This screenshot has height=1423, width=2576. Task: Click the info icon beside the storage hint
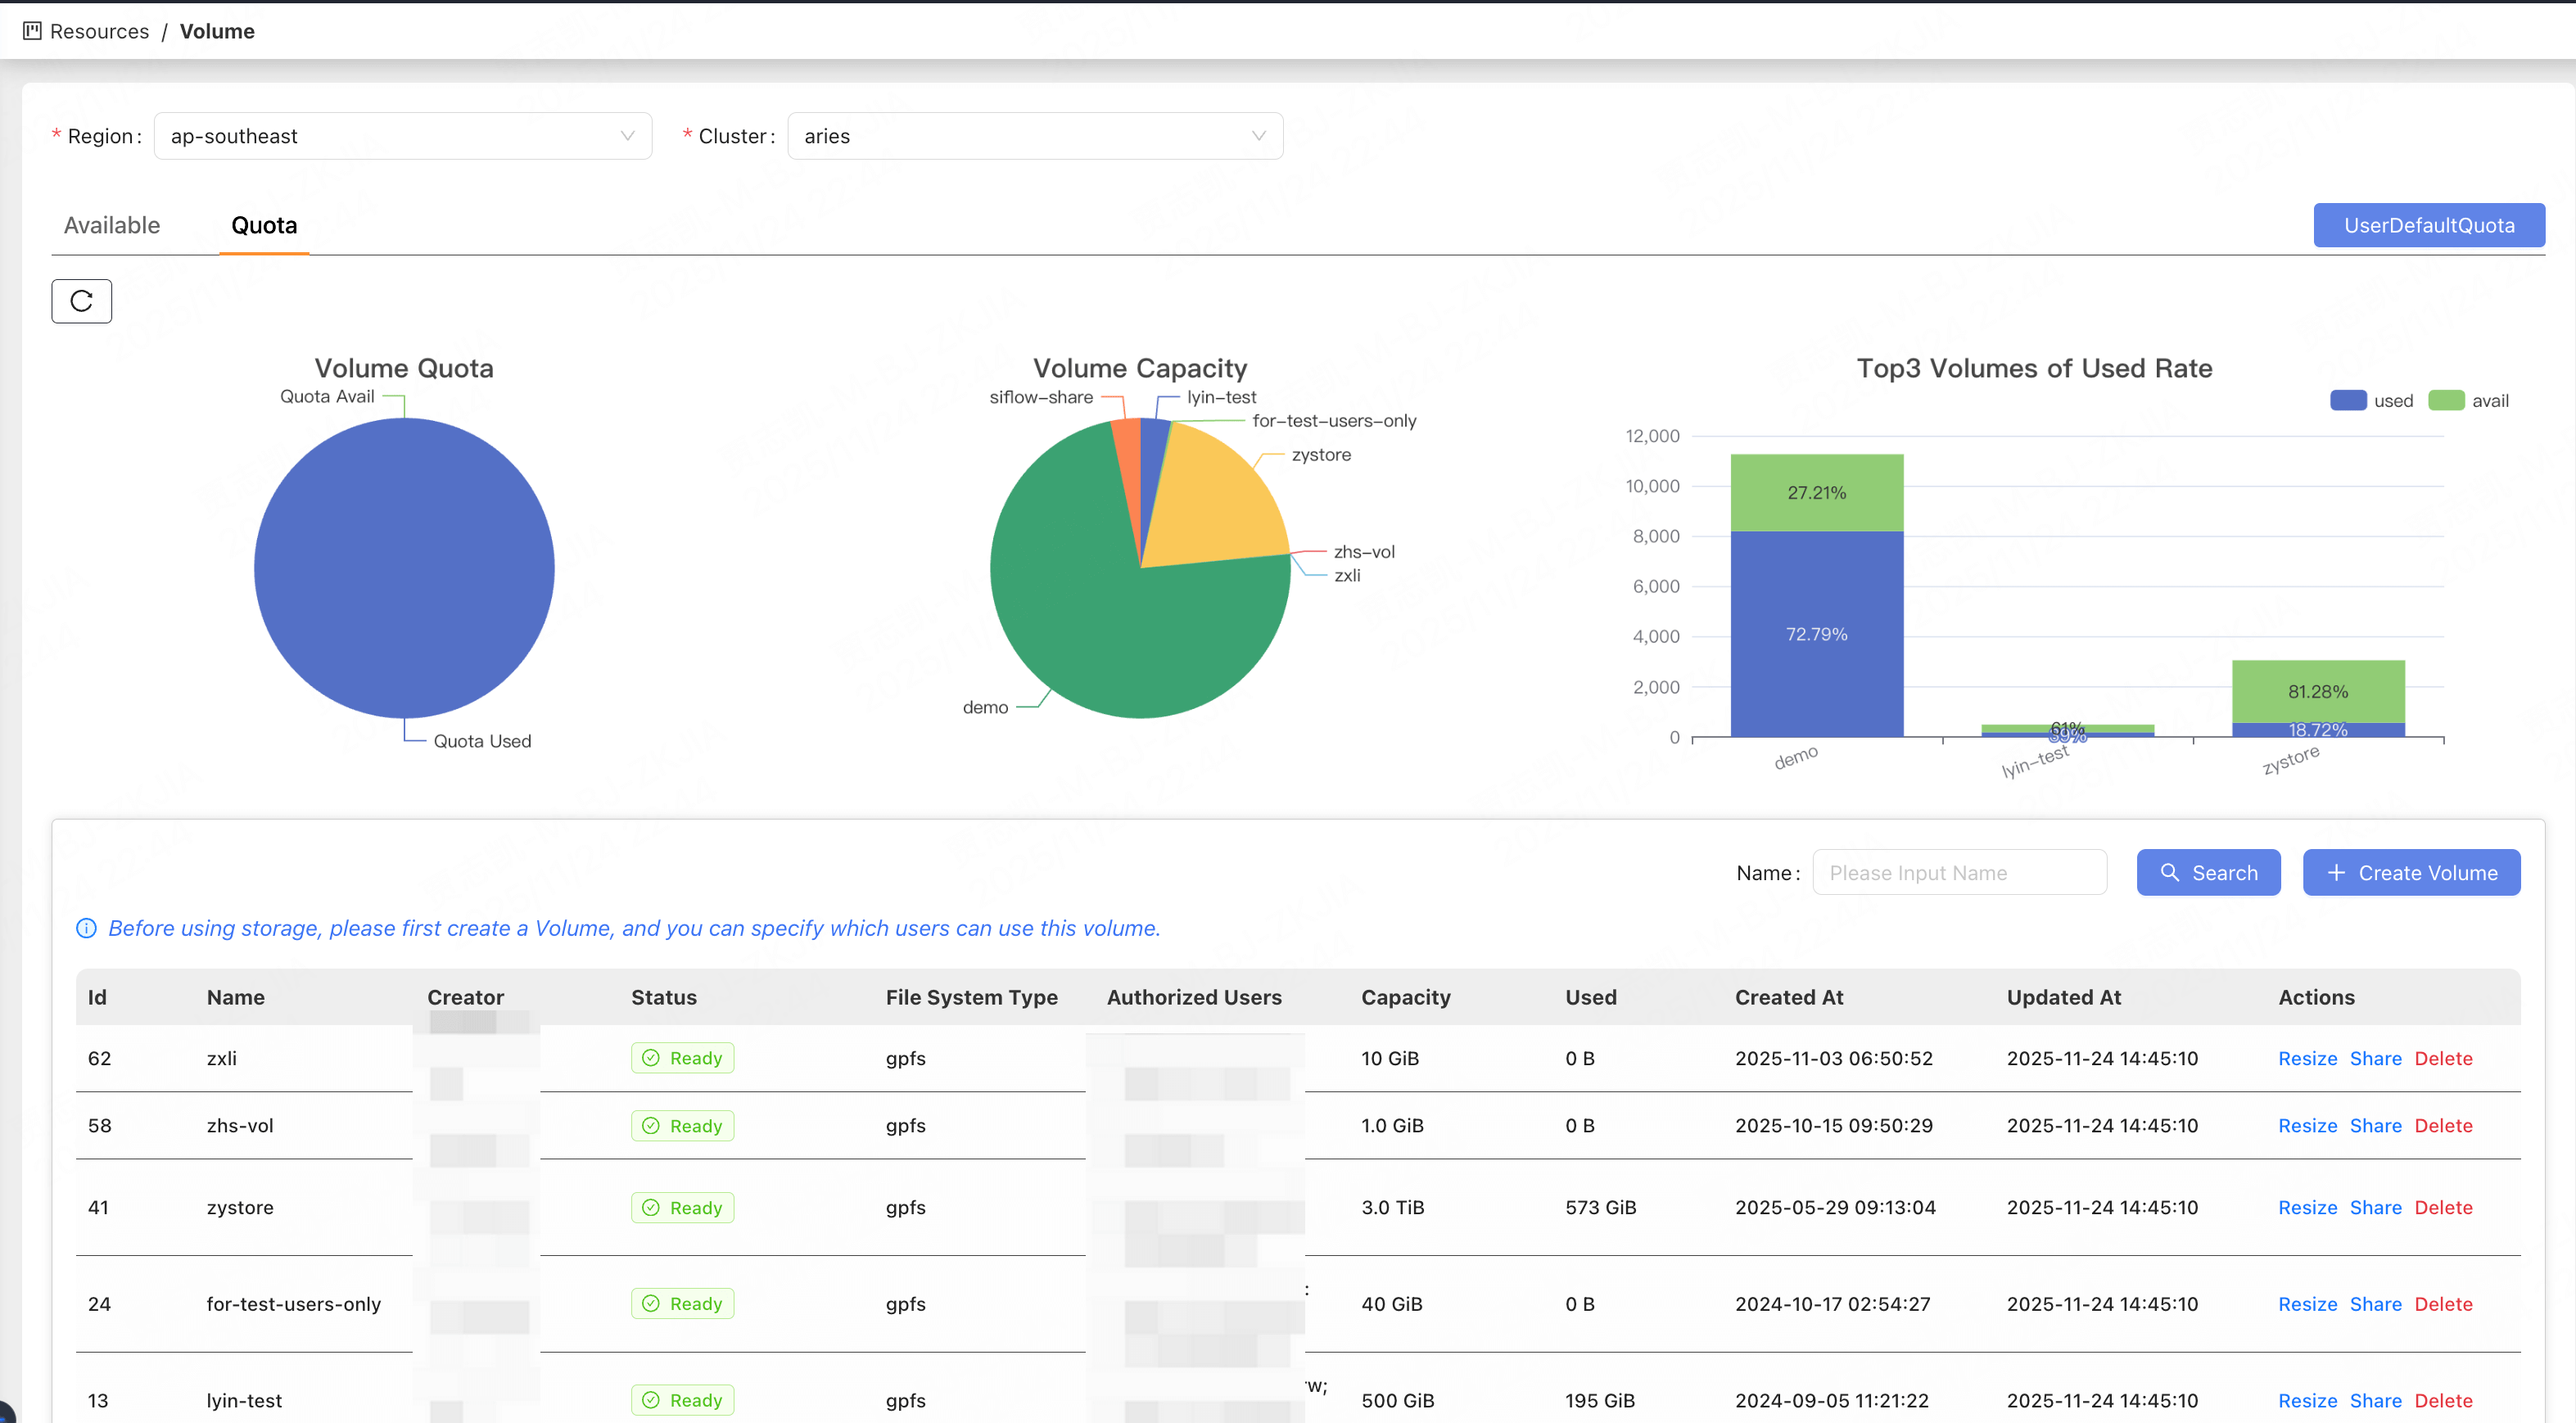[x=87, y=928]
